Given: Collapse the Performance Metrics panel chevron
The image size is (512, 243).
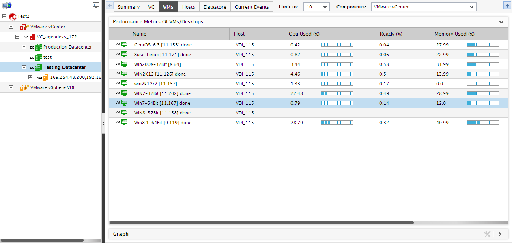Looking at the screenshot, I should pyautogui.click(x=501, y=22).
